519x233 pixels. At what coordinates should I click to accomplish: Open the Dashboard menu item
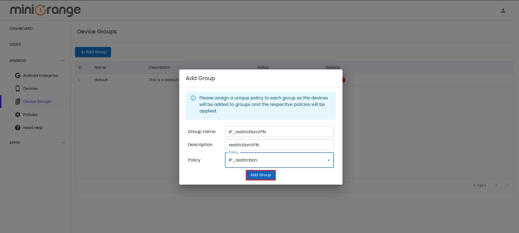pos(21,29)
